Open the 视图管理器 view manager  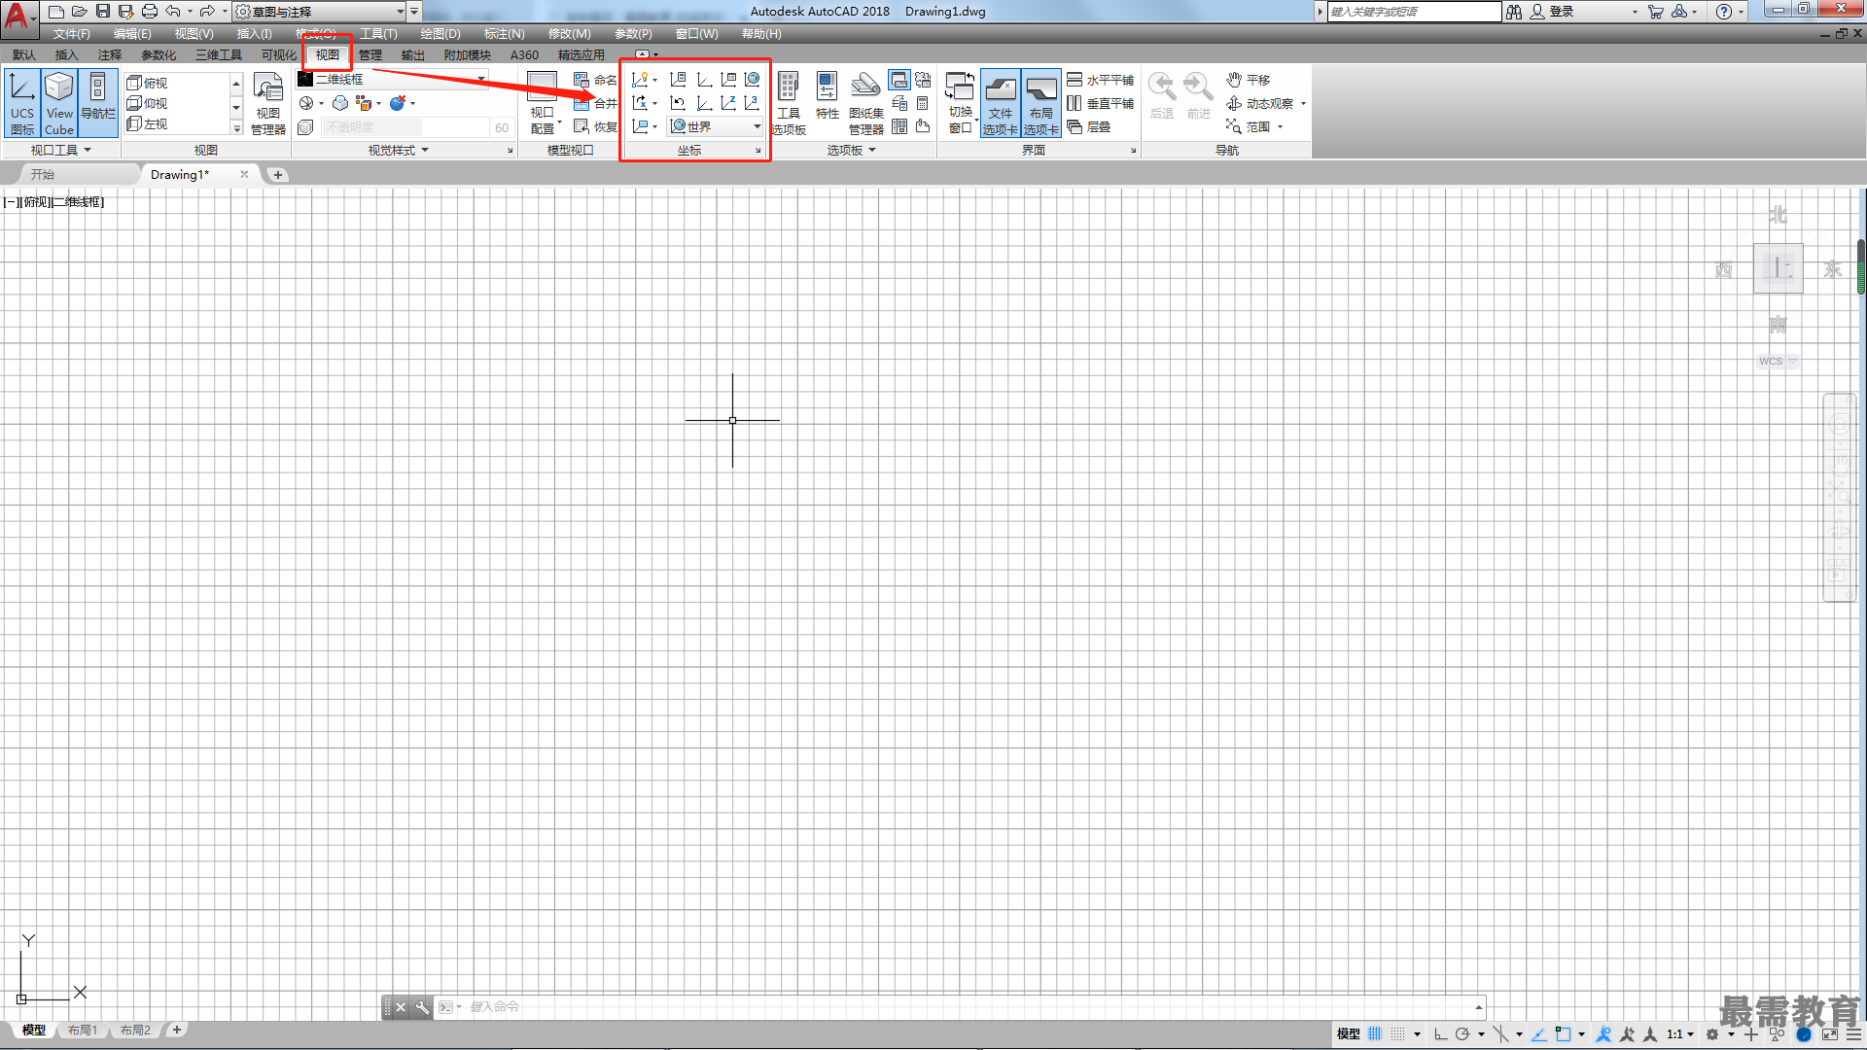tap(268, 103)
